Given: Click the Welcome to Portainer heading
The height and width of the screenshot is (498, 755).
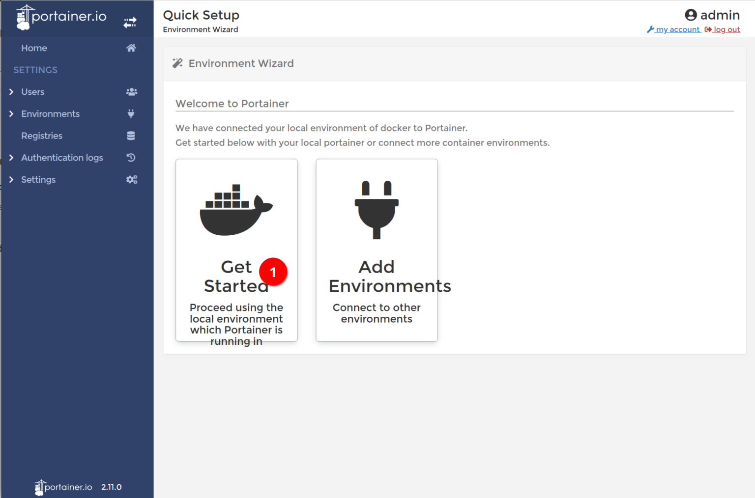Looking at the screenshot, I should 232,104.
